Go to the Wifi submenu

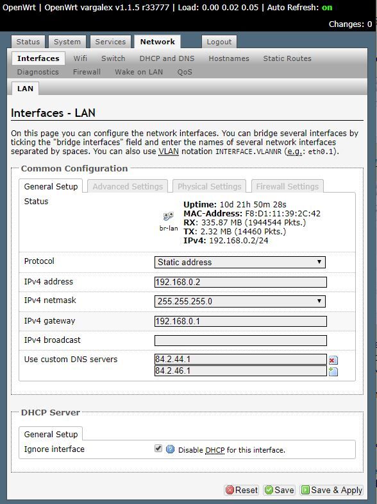point(80,58)
